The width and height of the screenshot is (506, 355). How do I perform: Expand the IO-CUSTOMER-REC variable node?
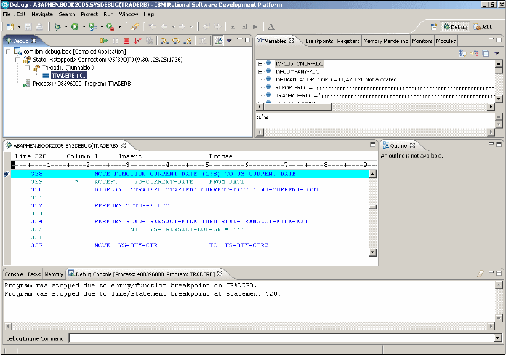pyautogui.click(x=261, y=63)
